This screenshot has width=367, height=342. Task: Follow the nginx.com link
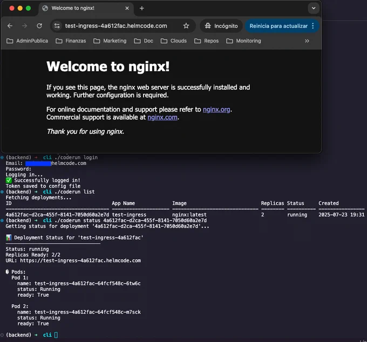[162, 117]
